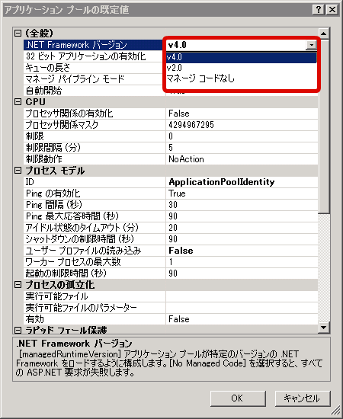Image resolution: width=343 pixels, height=419 pixels.
Task: Select the プロセッサ関係マスク label
Action: [62, 125]
